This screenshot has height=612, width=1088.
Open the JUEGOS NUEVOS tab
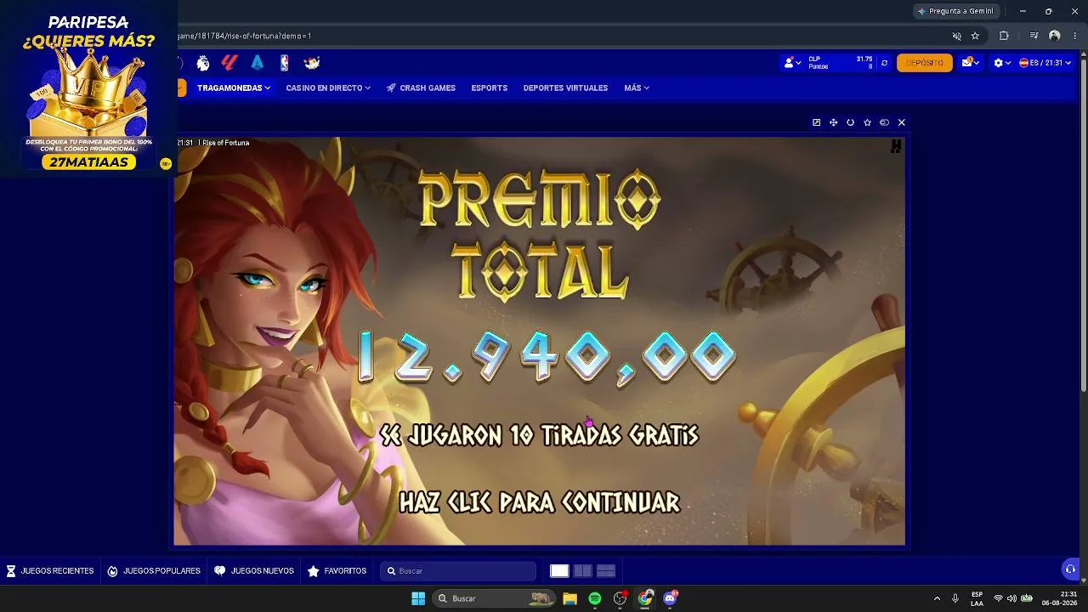pyautogui.click(x=254, y=571)
